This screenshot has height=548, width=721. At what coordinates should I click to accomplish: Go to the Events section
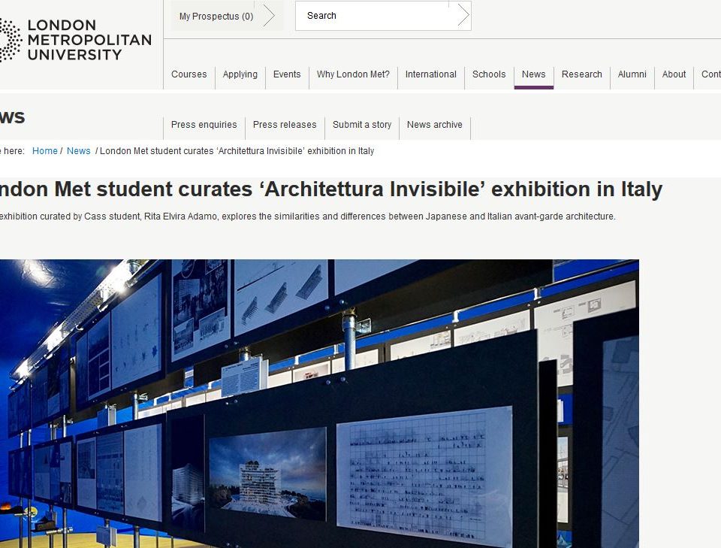click(287, 74)
